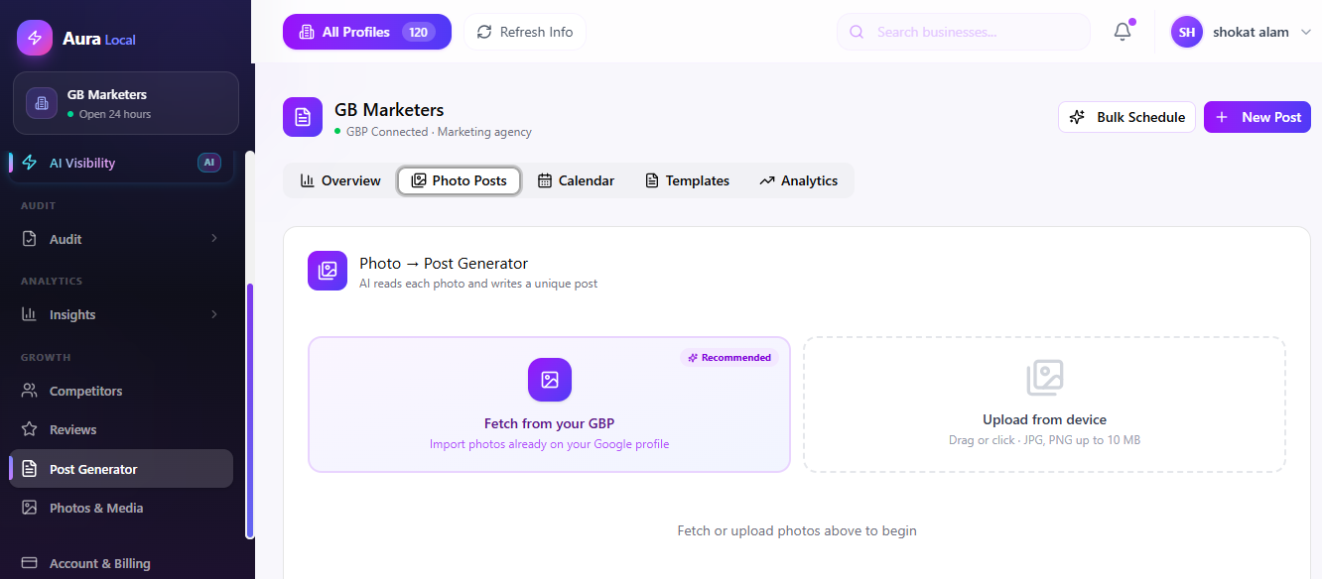The width and height of the screenshot is (1322, 579).
Task: Click the Reviews star icon
Action: pos(30,429)
